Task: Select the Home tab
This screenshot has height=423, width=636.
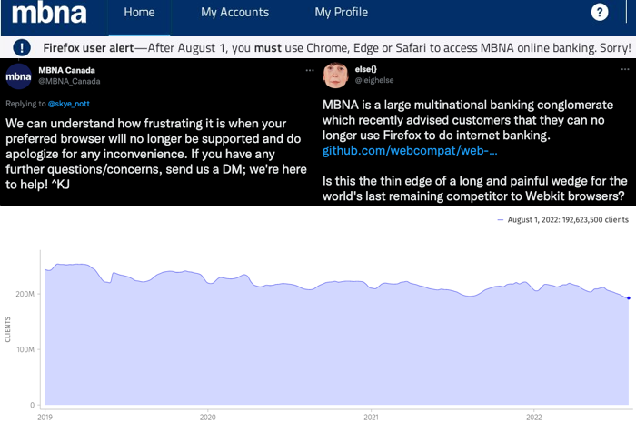Action: pos(139,13)
